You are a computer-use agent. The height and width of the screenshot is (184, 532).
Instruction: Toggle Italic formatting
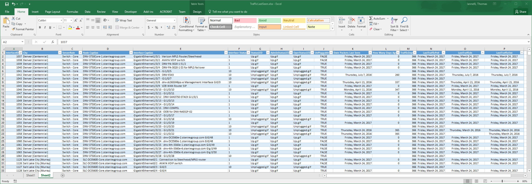[x=45, y=27]
